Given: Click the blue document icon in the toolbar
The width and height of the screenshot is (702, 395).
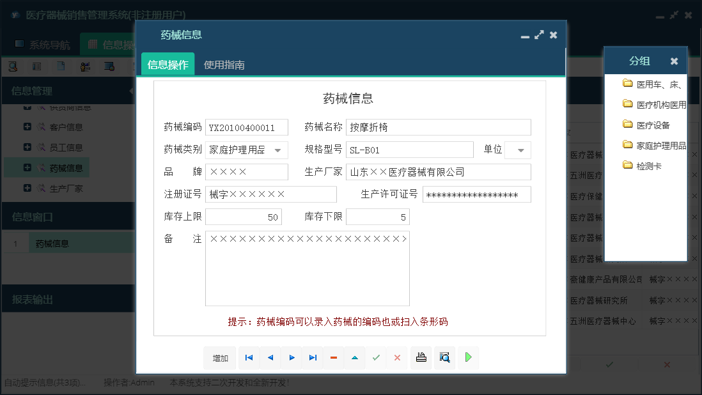Looking at the screenshot, I should pyautogui.click(x=61, y=66).
